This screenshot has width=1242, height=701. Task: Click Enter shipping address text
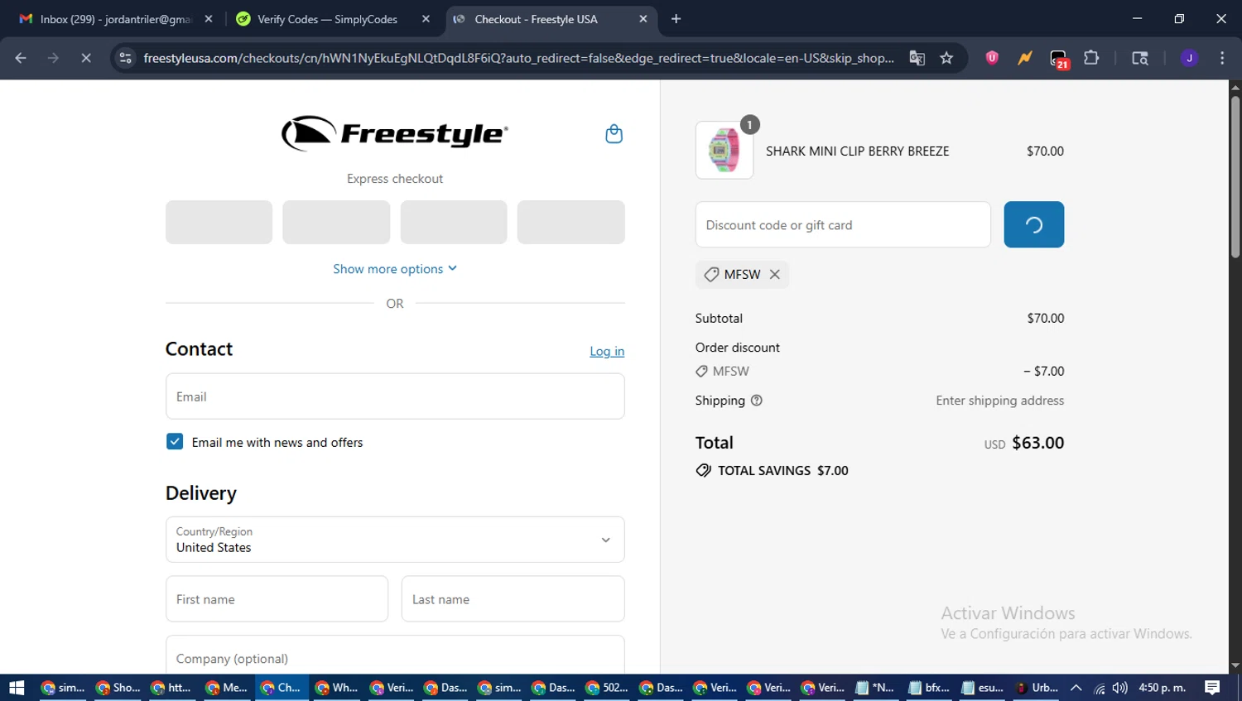[x=999, y=401]
